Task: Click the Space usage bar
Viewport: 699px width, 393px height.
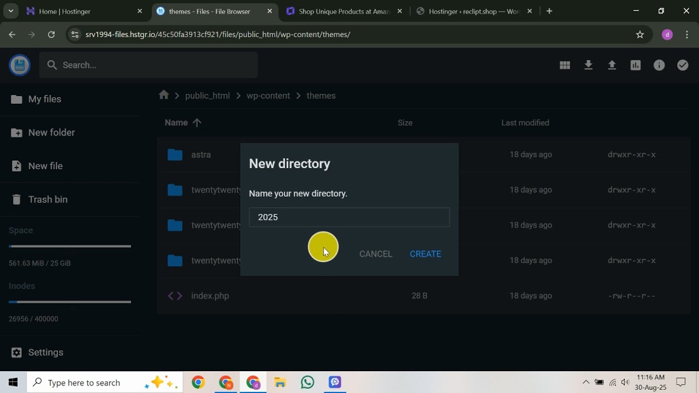Action: click(x=70, y=246)
